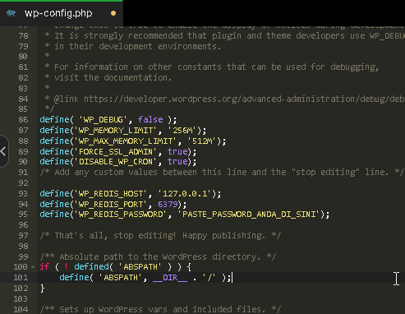Screen dimensions: 405x314
Task: Click the '512M' value
Action: tap(202, 141)
